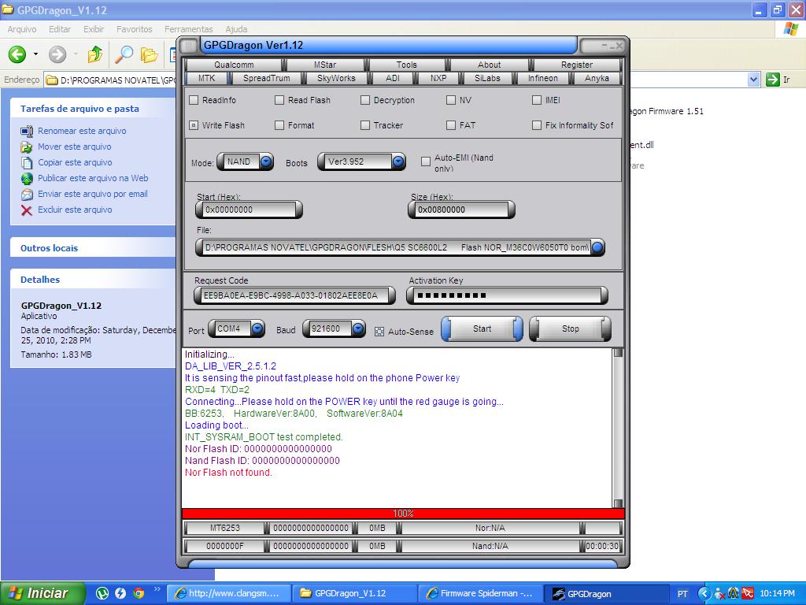Enable the ReadInfo checkbox

pos(194,100)
